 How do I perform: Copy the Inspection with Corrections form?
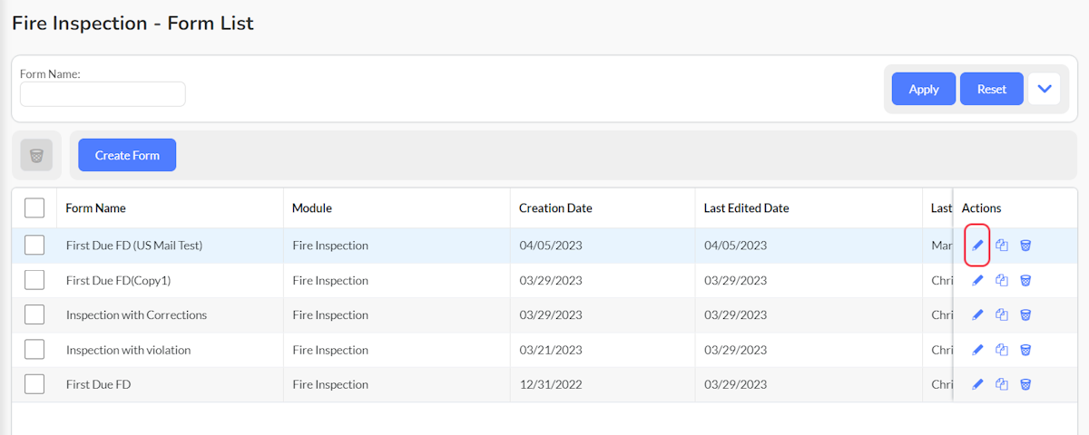(1002, 314)
